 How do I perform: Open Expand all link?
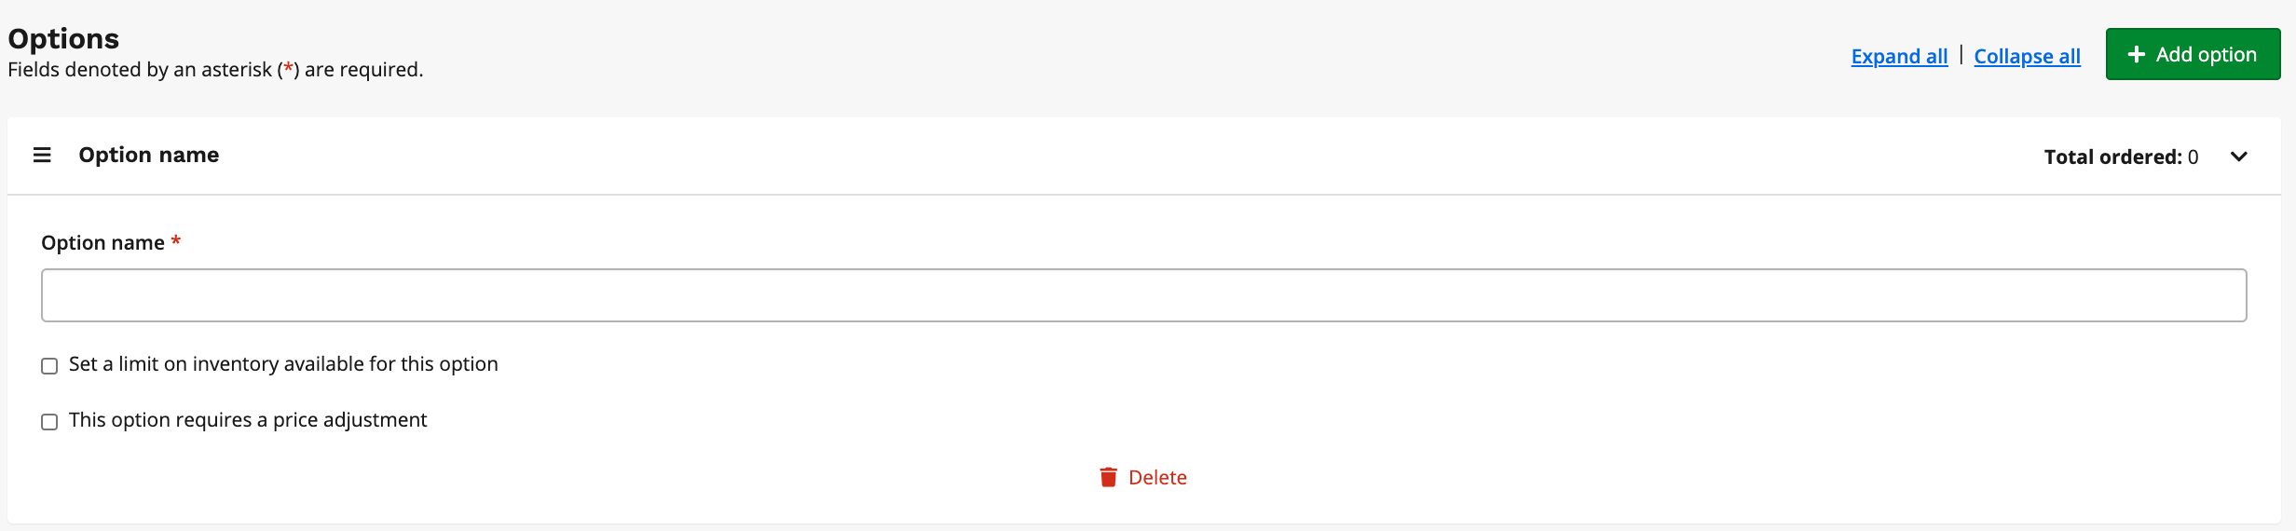click(x=1899, y=57)
